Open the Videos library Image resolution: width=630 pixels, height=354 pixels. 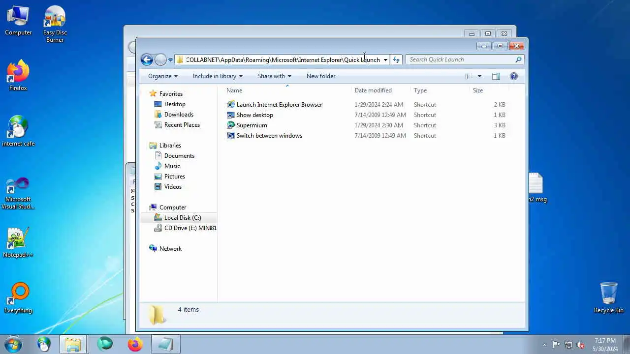(x=173, y=187)
